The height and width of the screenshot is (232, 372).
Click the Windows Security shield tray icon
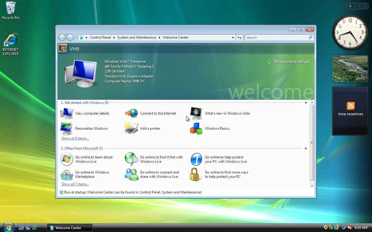click(326, 227)
